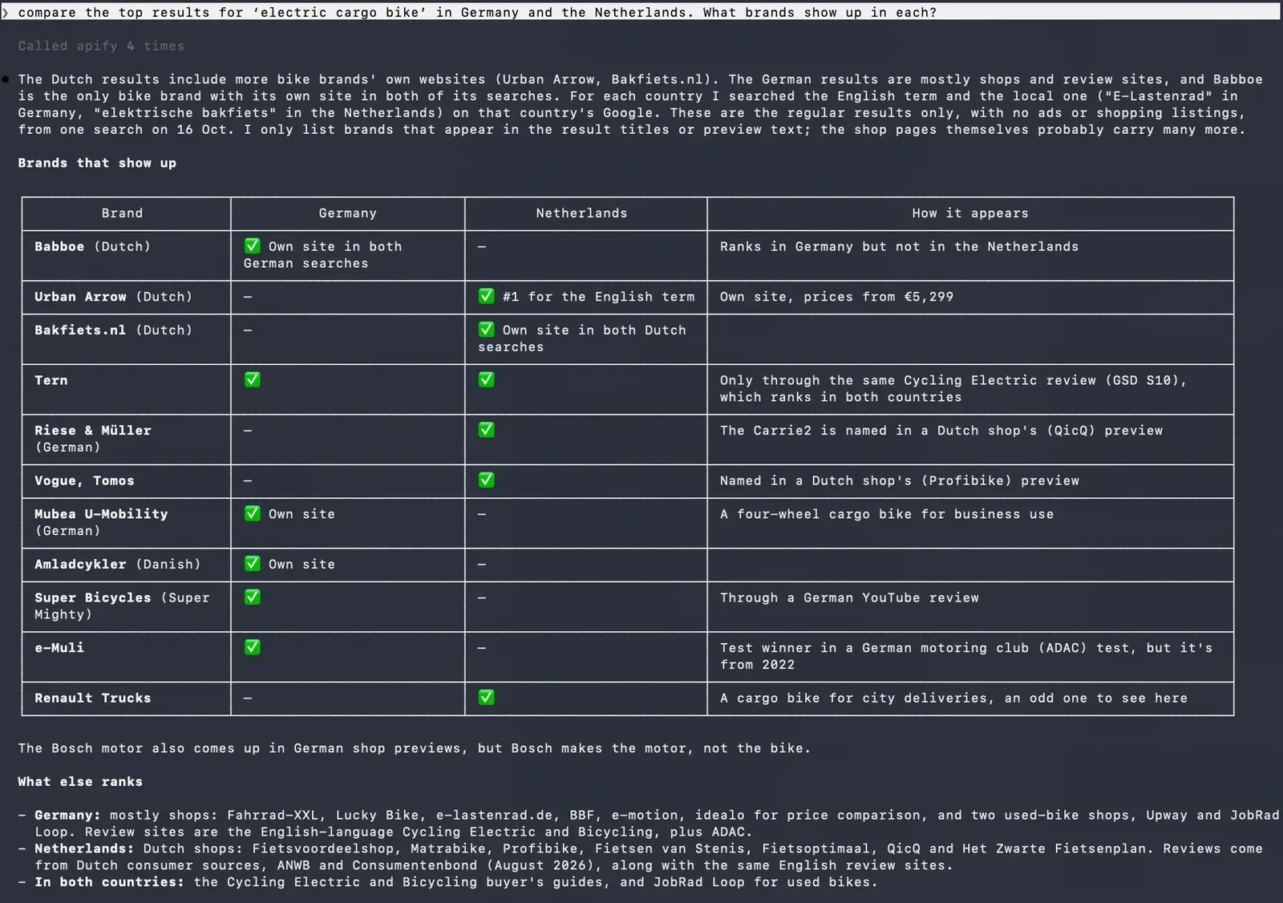1283x903 pixels.
Task: Click the 'Germany:' bullet label
Action: (67, 816)
